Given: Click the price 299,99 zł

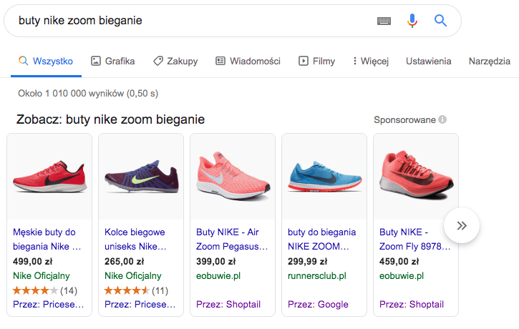Looking at the screenshot, I should pyautogui.click(x=308, y=262).
